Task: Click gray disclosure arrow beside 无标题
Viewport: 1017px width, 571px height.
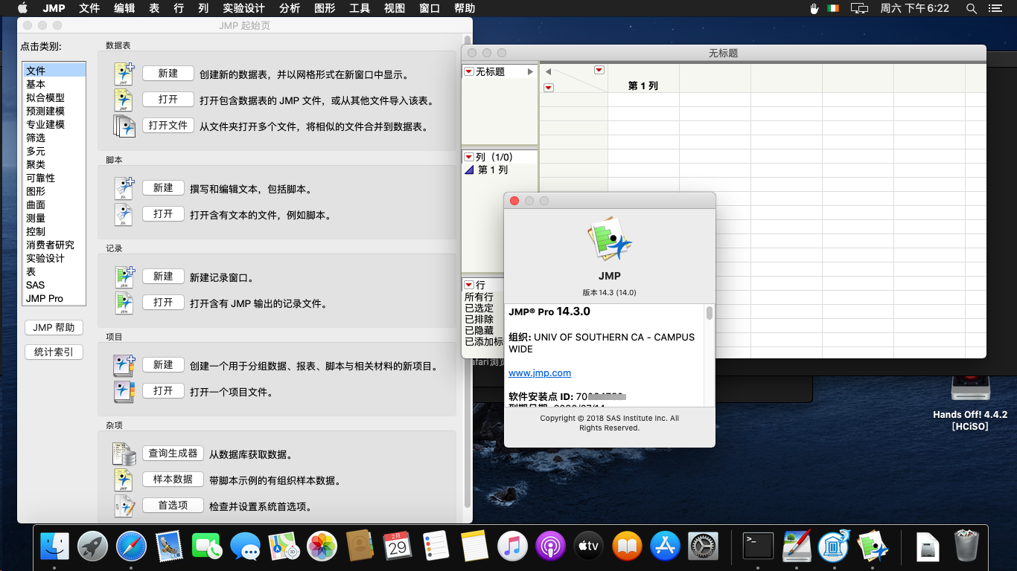Action: [x=530, y=72]
